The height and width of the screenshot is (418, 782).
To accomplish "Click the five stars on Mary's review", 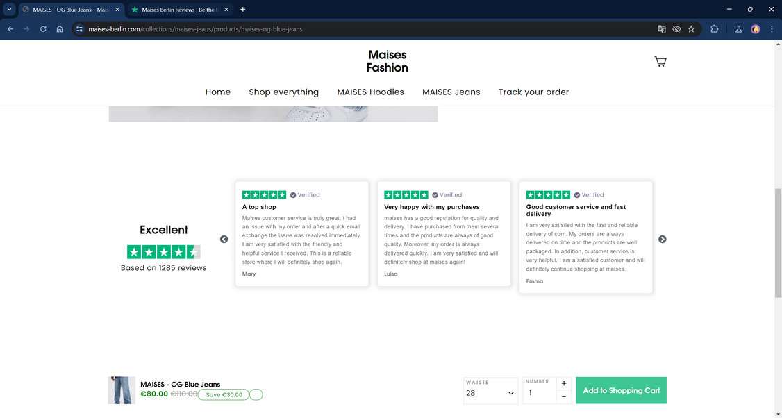I will [265, 194].
